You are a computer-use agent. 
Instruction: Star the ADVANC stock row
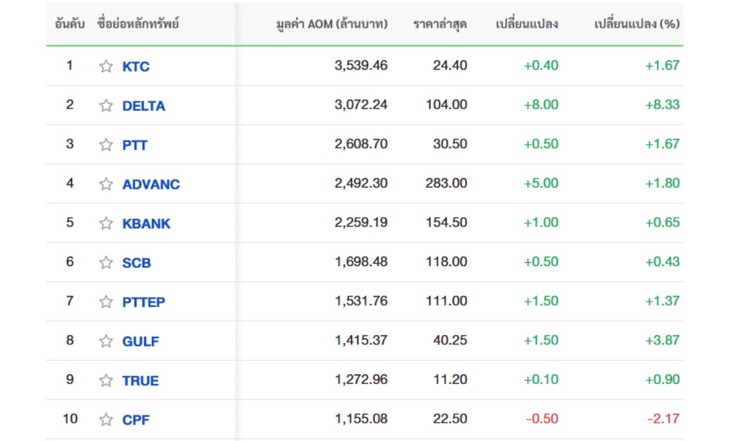[105, 183]
